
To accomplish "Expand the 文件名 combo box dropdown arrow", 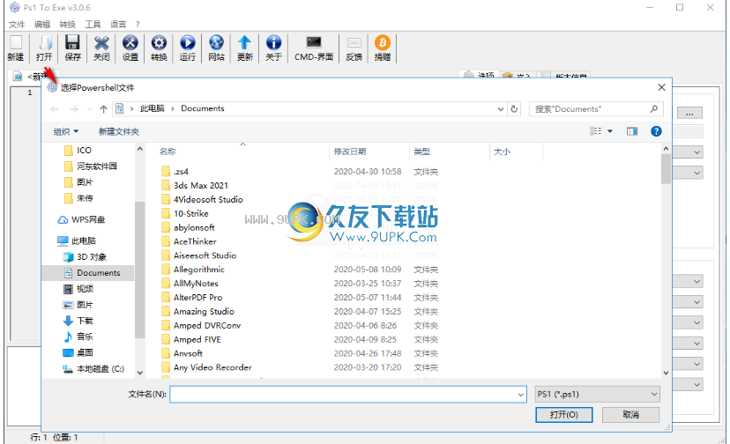I will coord(520,395).
